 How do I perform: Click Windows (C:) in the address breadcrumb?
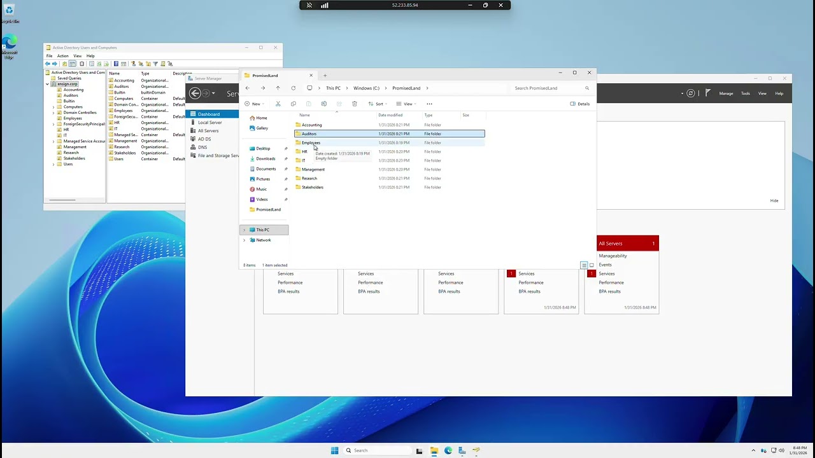366,88
